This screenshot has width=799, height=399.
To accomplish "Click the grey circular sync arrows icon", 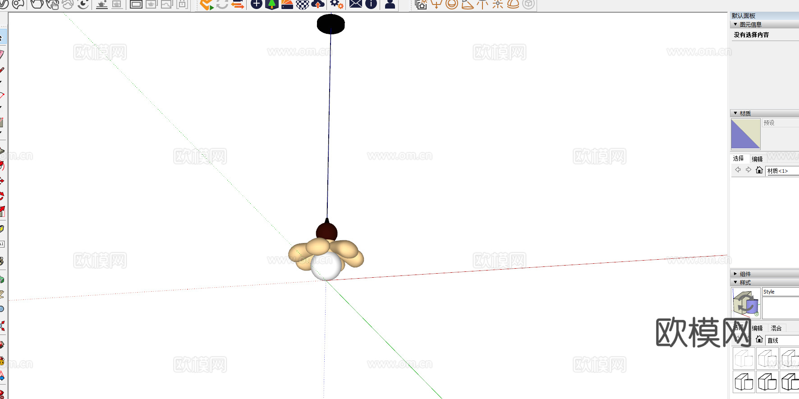I will 222,5.
